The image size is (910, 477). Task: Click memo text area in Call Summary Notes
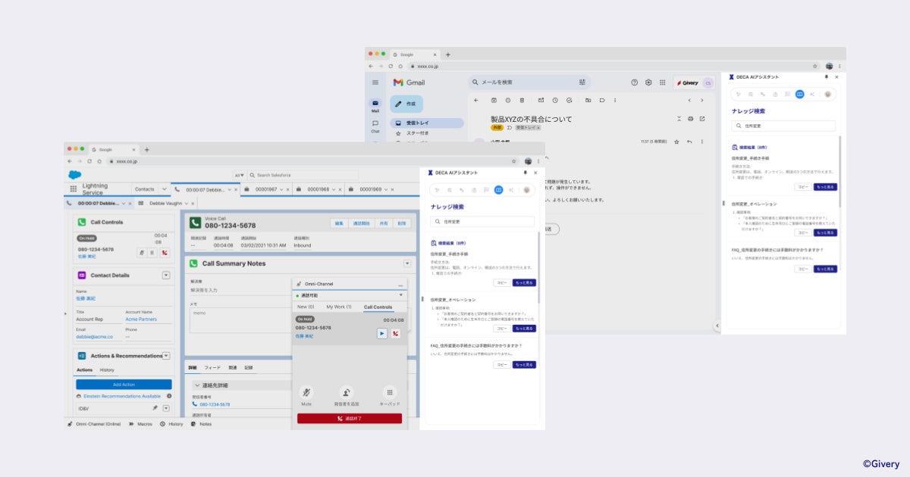pos(240,320)
